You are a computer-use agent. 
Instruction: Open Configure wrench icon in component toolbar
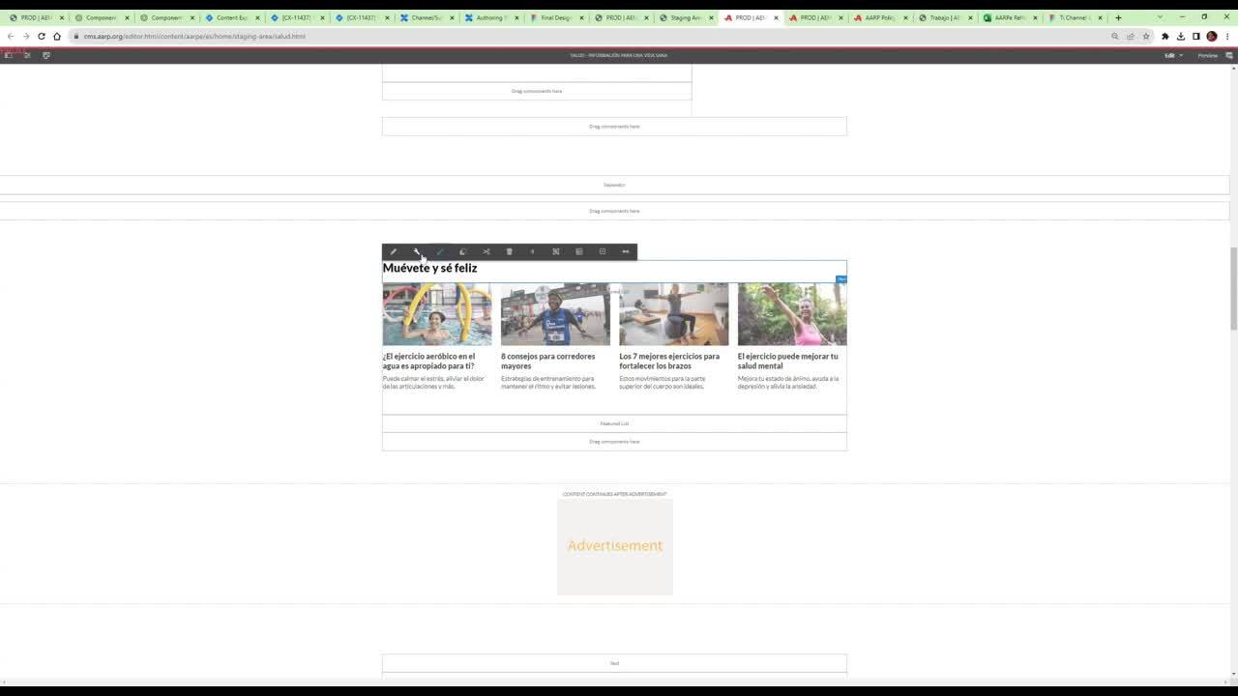click(417, 251)
